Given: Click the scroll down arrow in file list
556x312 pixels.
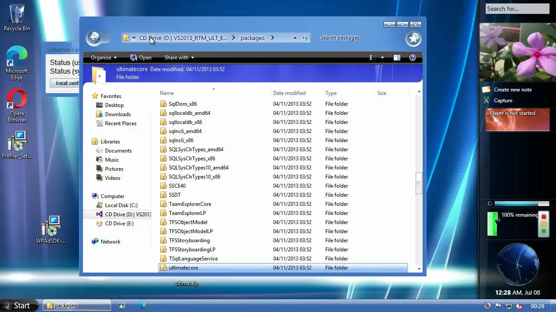Looking at the screenshot, I should (x=419, y=269).
